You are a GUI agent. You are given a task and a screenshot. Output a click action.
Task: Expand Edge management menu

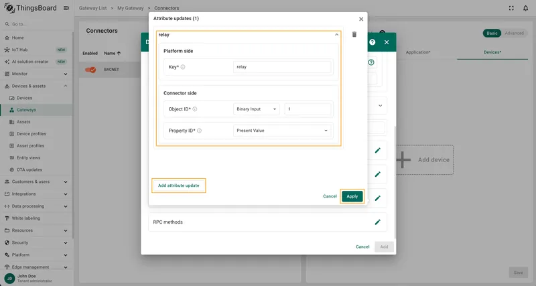36,267
